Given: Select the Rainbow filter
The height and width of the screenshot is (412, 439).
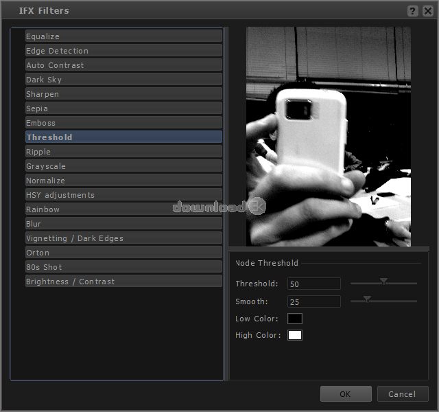Looking at the screenshot, I should 123,209.
